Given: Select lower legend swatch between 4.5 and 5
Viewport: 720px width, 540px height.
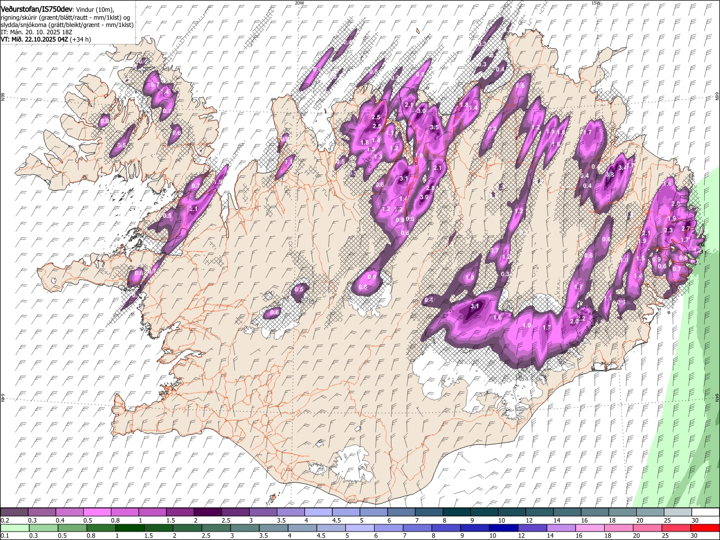Looking at the screenshot, I should tap(331, 528).
